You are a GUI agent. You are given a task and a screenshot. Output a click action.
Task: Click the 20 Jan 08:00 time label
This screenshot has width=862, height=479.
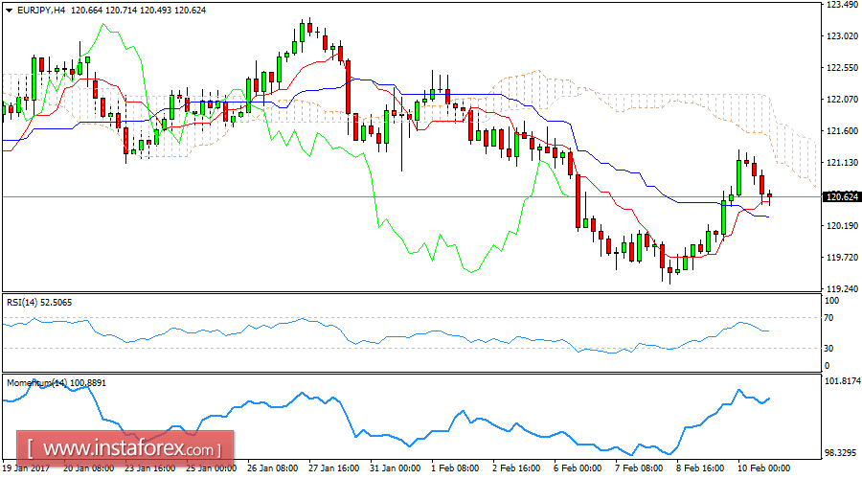[x=88, y=468]
